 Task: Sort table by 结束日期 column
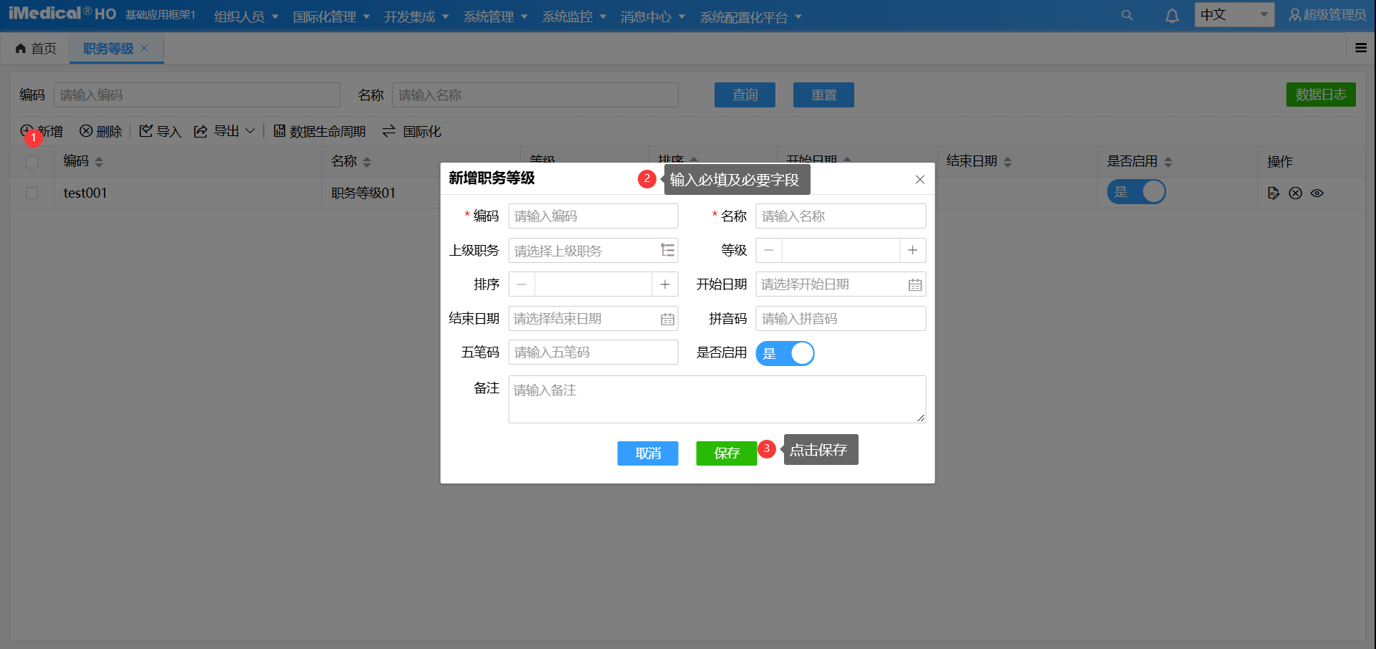click(1008, 162)
